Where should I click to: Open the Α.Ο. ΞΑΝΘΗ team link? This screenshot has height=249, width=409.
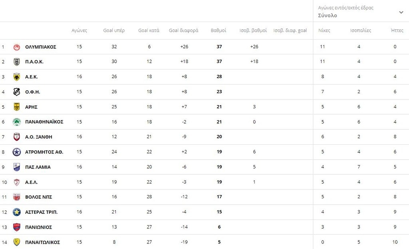(x=38, y=137)
